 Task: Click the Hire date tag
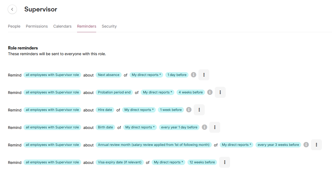click(105, 110)
